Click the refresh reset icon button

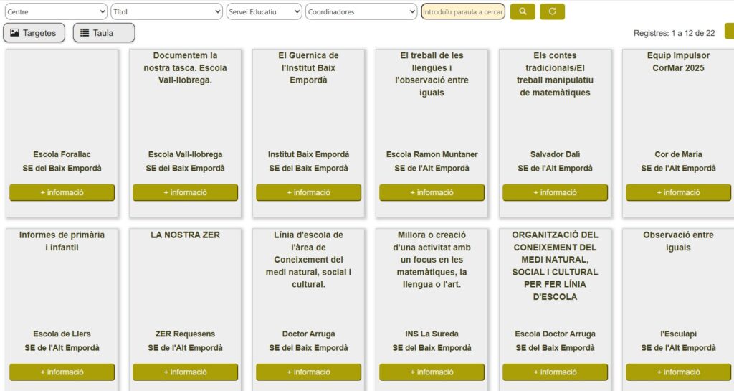[x=552, y=11]
